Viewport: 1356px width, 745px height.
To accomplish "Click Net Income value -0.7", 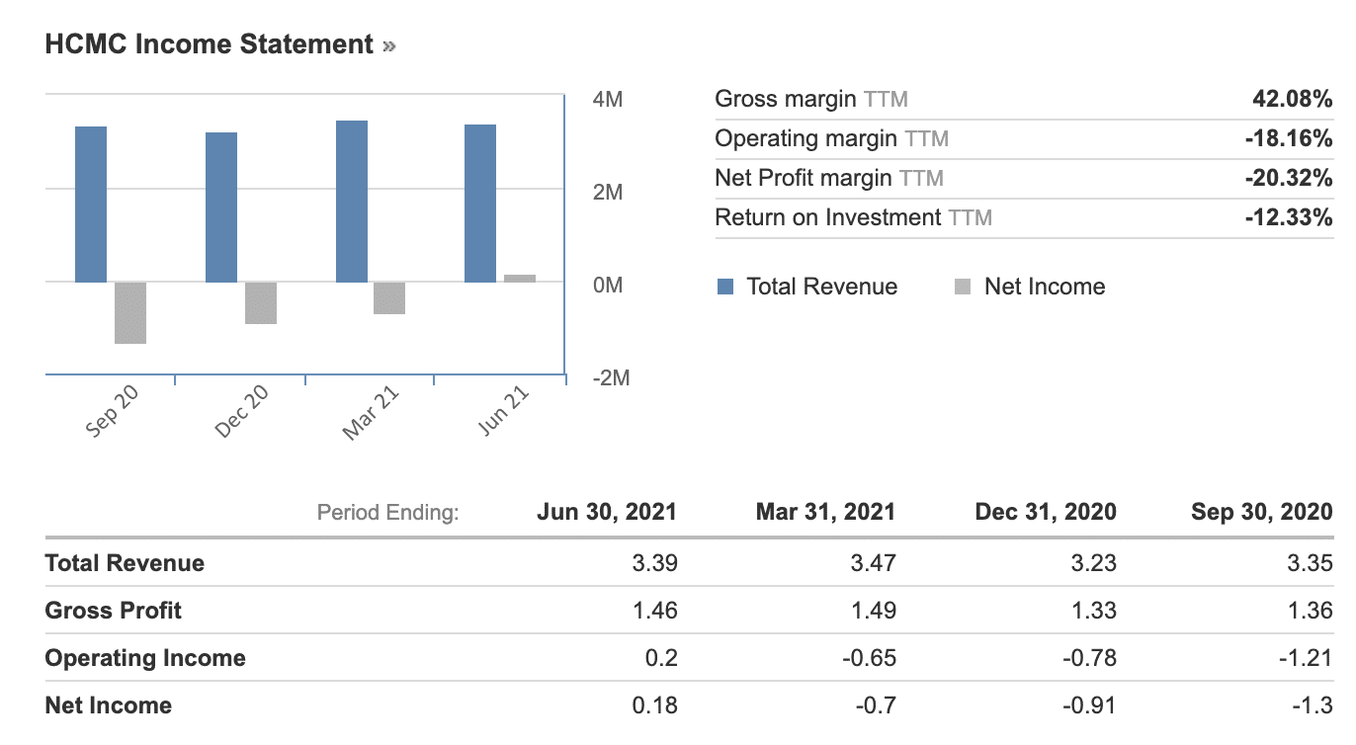I will [877, 705].
